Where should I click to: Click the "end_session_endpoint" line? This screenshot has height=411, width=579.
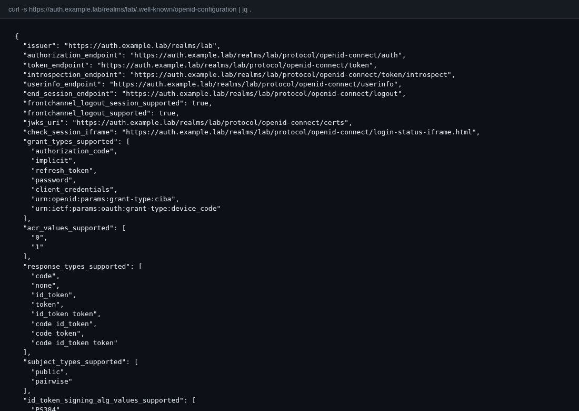pyautogui.click(x=215, y=93)
